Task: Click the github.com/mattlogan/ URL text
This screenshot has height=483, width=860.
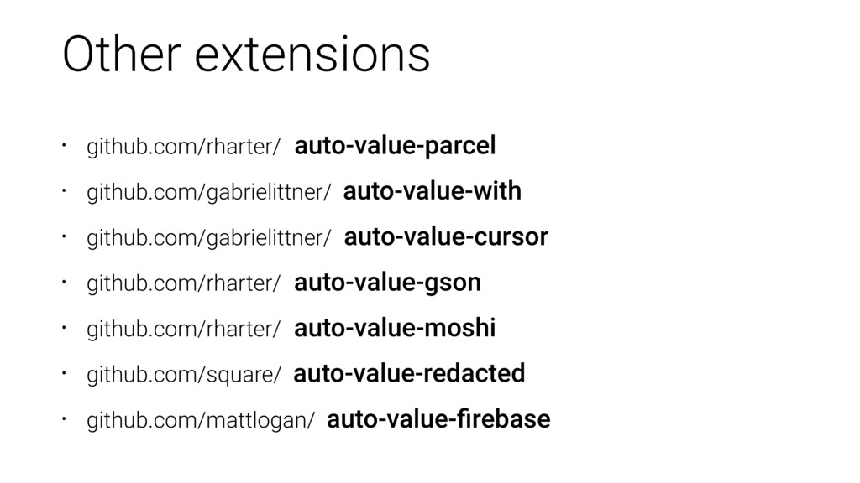Action: [x=201, y=421]
